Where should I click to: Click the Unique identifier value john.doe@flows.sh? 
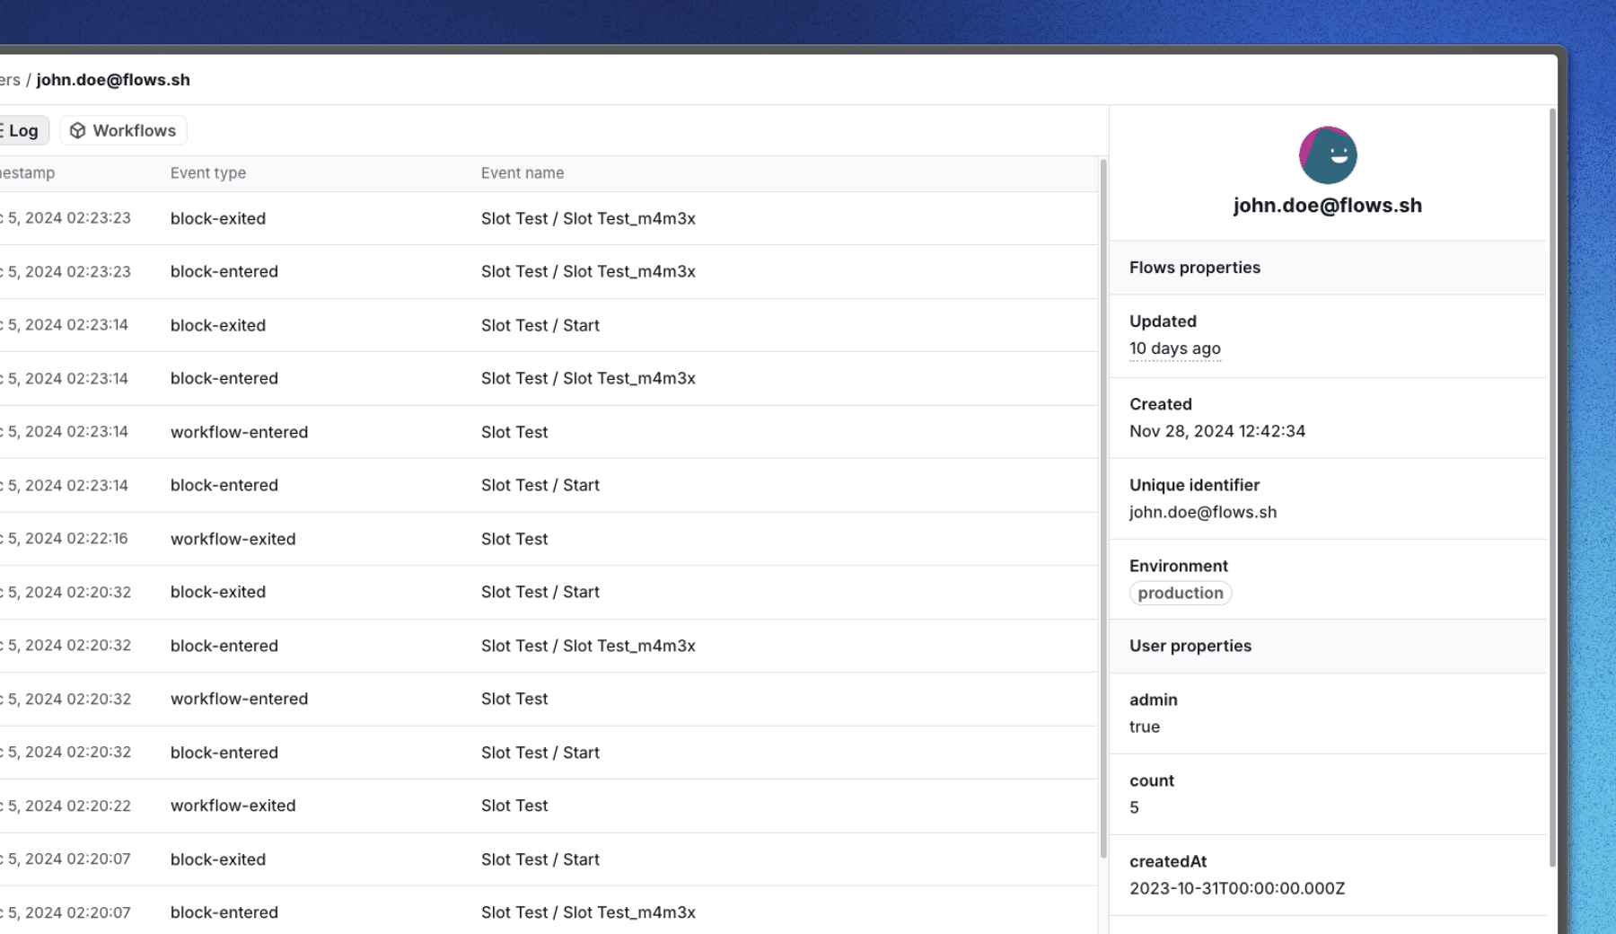pos(1202,512)
